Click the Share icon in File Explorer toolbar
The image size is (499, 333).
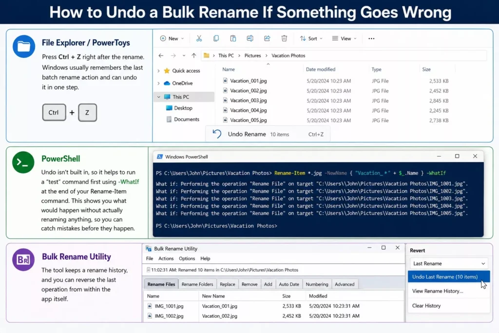coord(267,39)
